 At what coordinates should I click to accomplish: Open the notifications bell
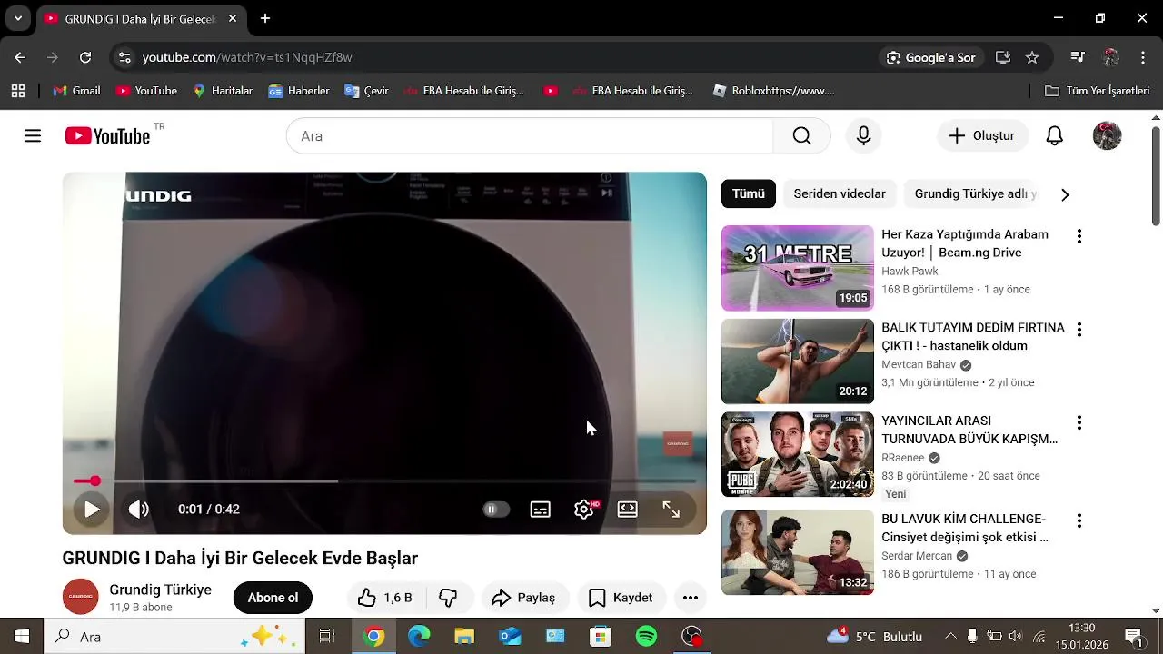coord(1054,136)
